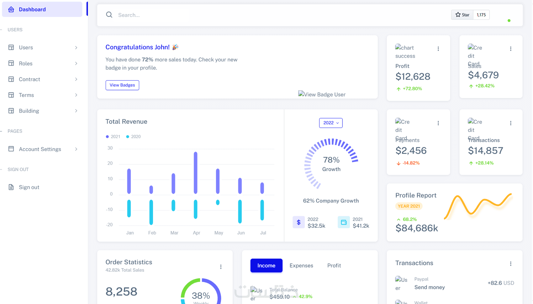Select Dashboard in the sidebar menu

tap(42, 9)
